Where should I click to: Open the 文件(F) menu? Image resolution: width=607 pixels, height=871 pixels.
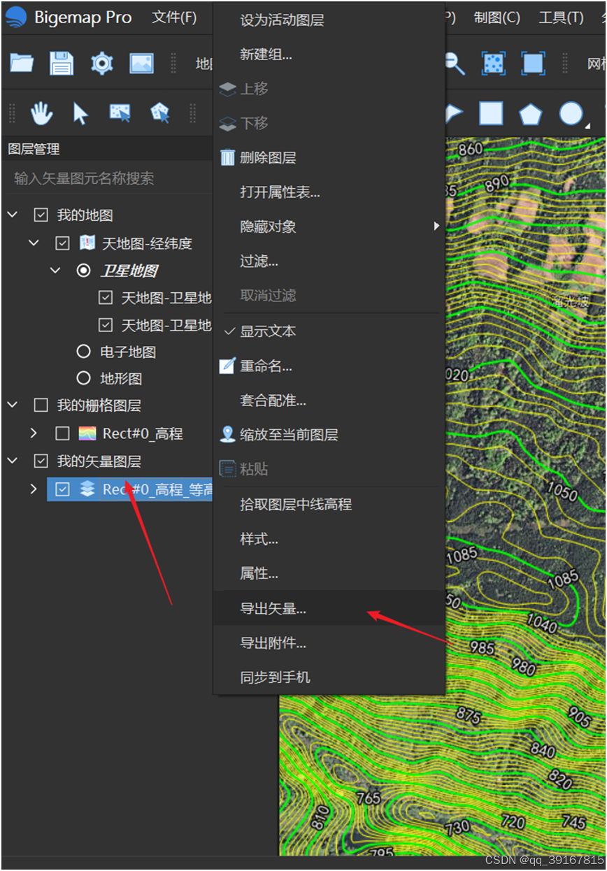pyautogui.click(x=174, y=17)
